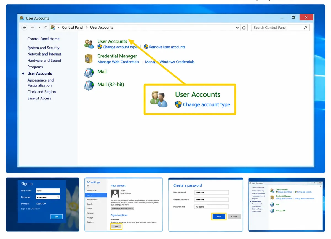The image size is (331, 239).
Task: Click the Back arrow in the main window
Action: coord(24,28)
